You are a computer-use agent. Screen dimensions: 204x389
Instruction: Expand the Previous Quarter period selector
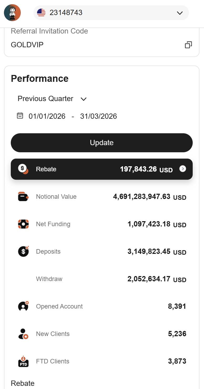(x=52, y=99)
